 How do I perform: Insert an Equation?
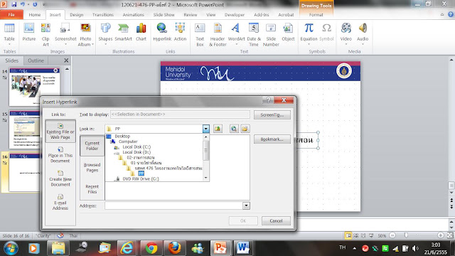point(309,34)
